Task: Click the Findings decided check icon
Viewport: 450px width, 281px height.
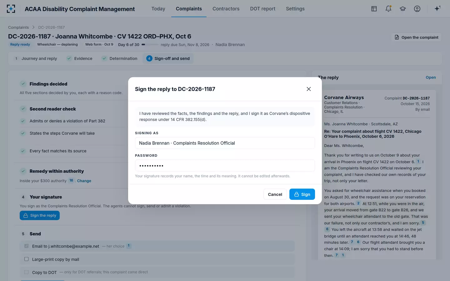Action: pos(23,84)
